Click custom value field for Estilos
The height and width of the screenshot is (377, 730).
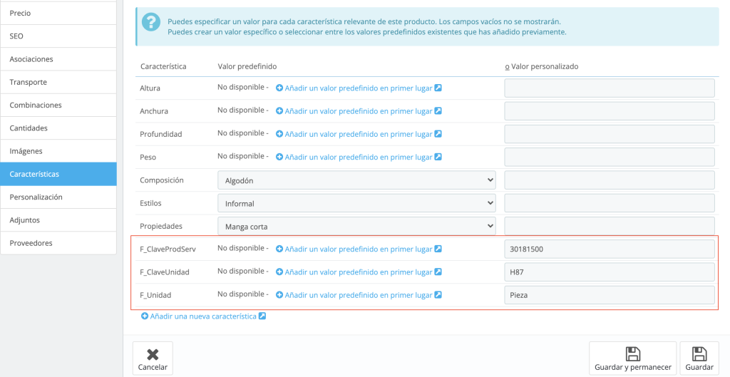coord(610,203)
